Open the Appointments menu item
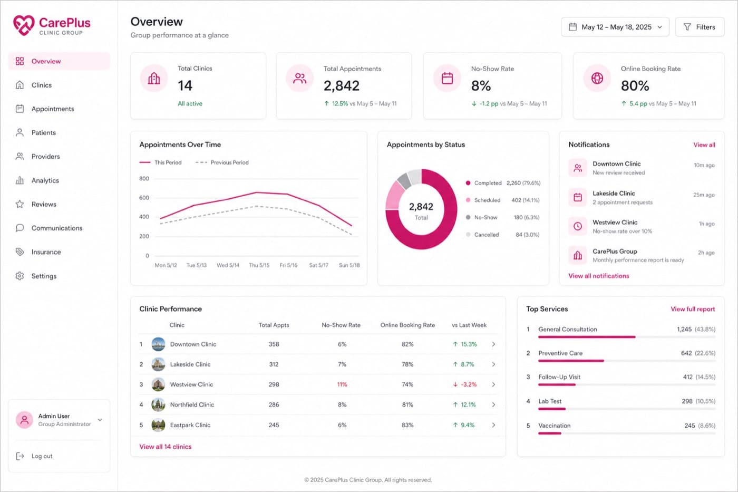The image size is (738, 492). tap(59, 109)
